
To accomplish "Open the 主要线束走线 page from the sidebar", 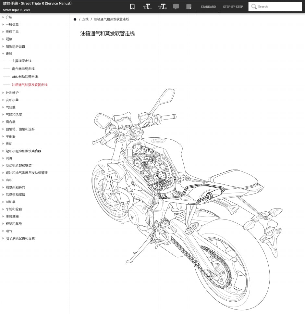I will point(21,61).
